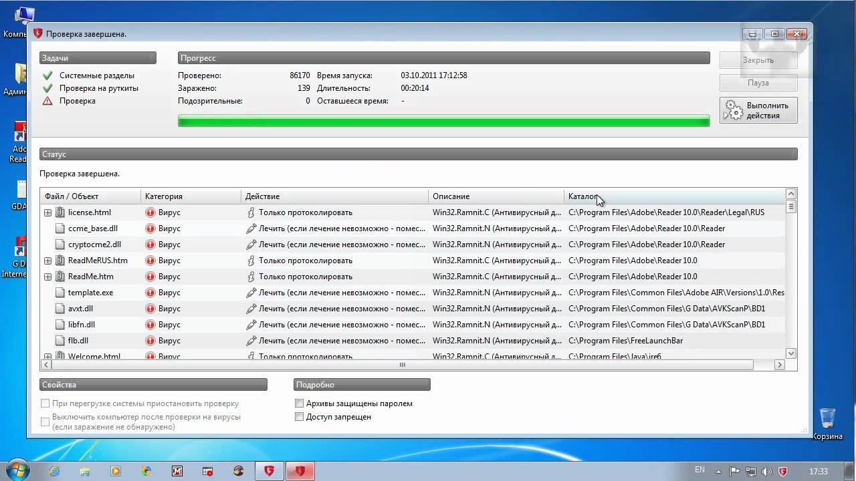The height and width of the screenshot is (481, 856).
Task: Click the log-only action icon in the ReadMe.htm row
Action: (251, 277)
